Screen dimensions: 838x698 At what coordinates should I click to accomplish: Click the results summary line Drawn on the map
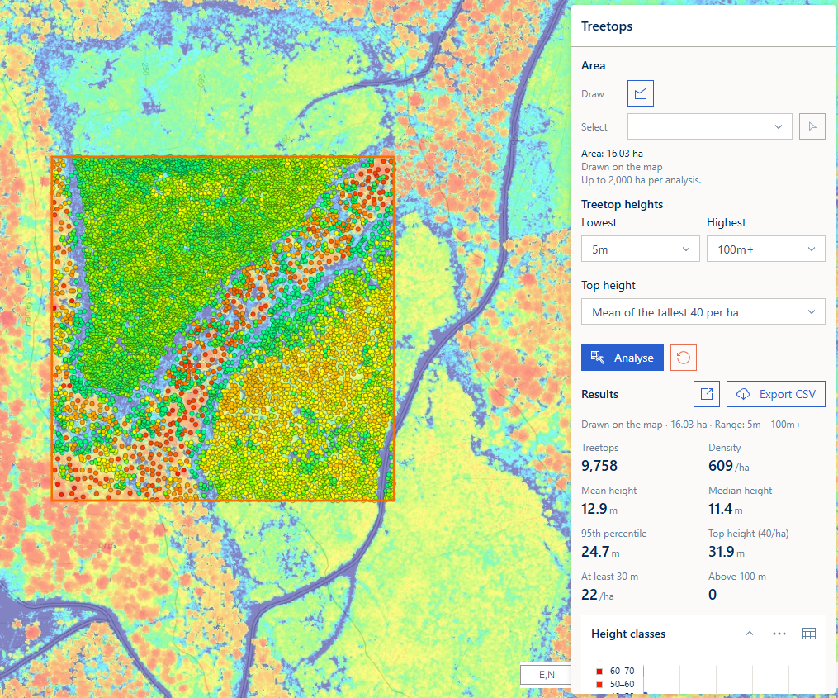(x=691, y=425)
